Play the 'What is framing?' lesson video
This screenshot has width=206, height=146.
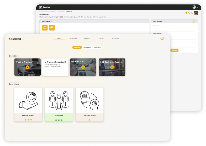[28, 67]
